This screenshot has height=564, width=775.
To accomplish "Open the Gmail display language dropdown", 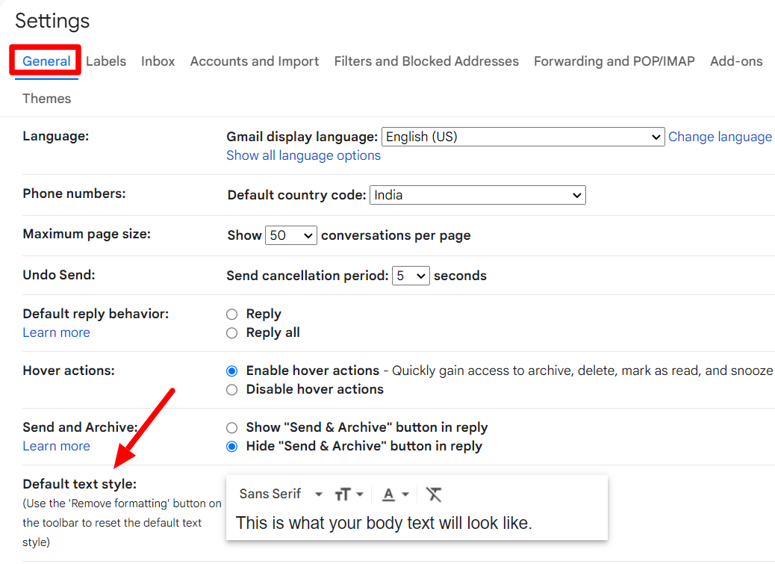I will point(523,137).
